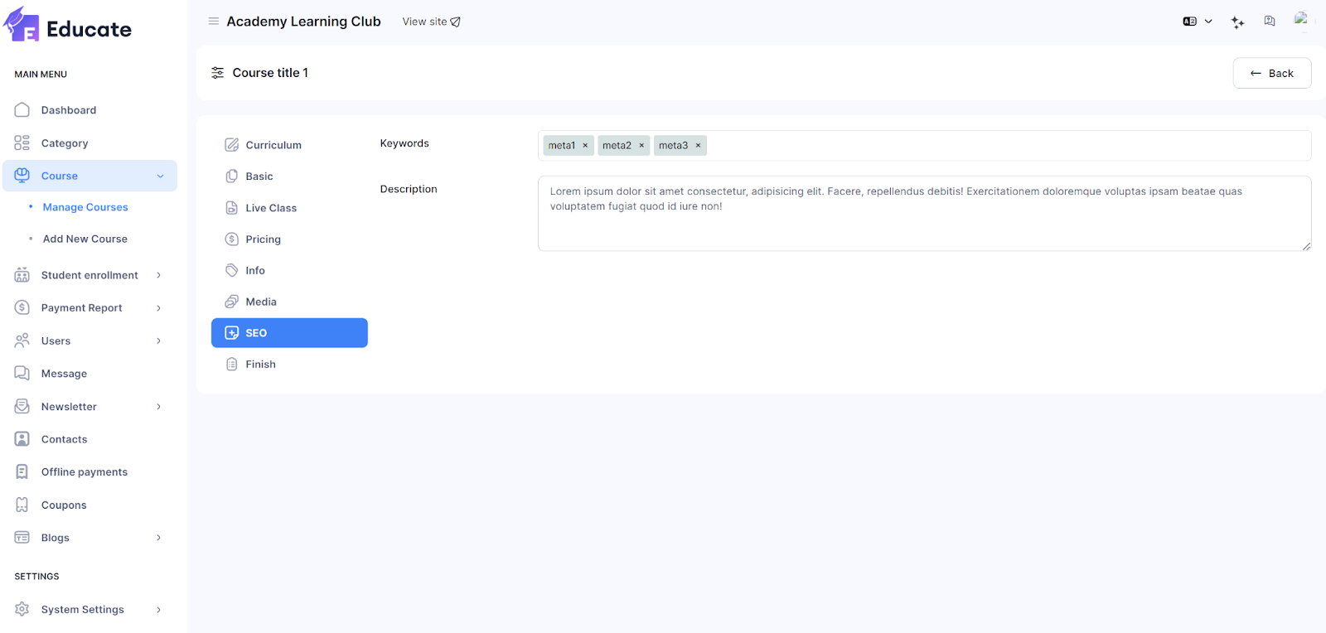Viewport: 1326px width, 633px height.
Task: Open the View site link
Action: pyautogui.click(x=431, y=22)
